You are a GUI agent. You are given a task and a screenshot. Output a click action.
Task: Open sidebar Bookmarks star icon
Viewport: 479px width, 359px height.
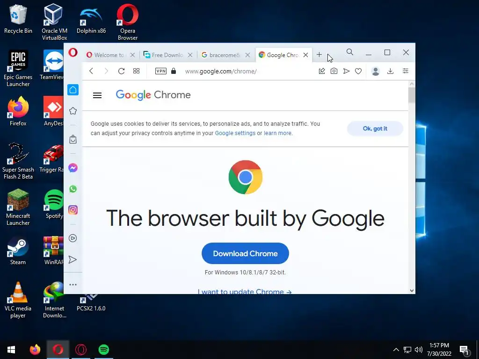tap(73, 110)
